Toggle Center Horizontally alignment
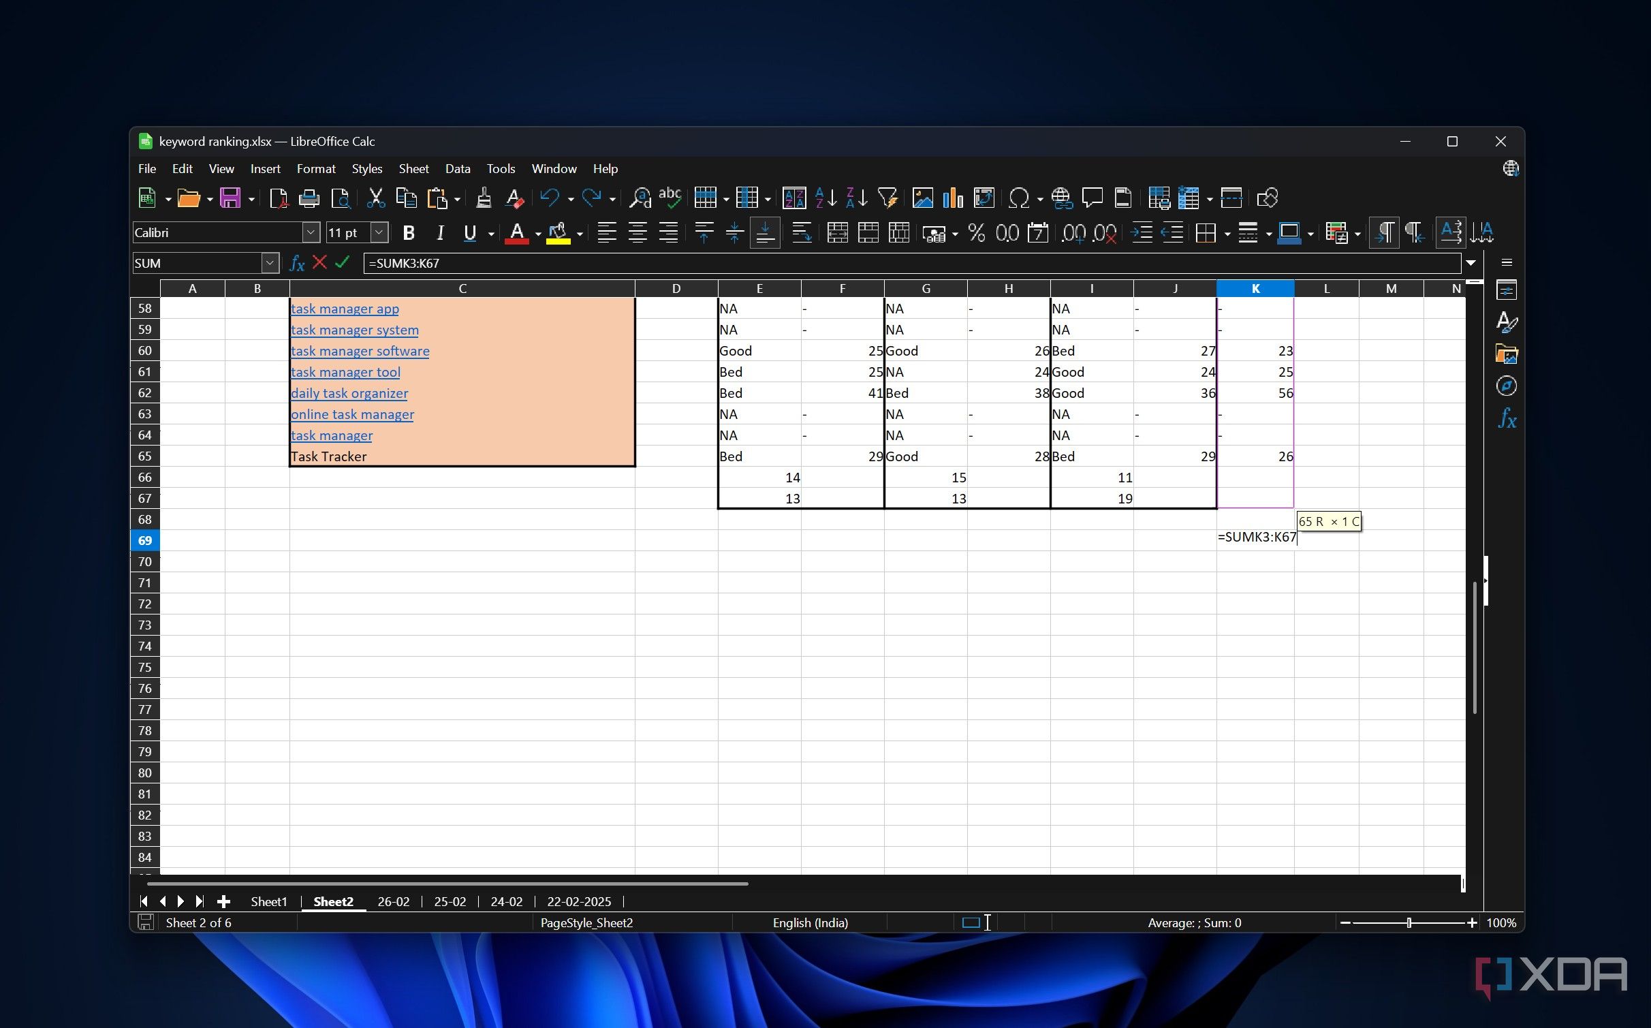Screen dimensions: 1651x1028 [638, 233]
